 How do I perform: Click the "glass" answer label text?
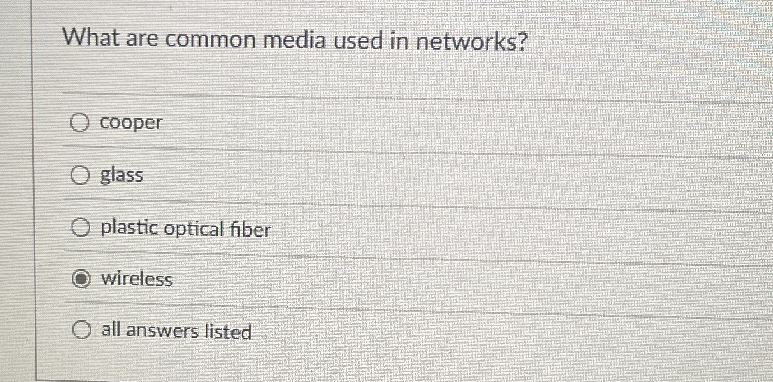point(122,176)
